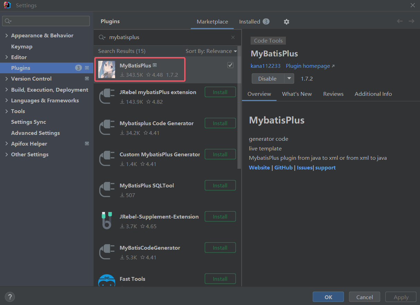The height and width of the screenshot is (305, 420).
Task: Install Mybatisplus Code Generator
Action: [220, 123]
